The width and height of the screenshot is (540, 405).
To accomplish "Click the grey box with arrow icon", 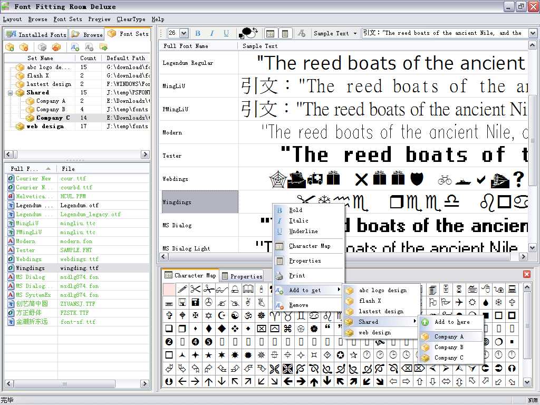I will [42, 47].
